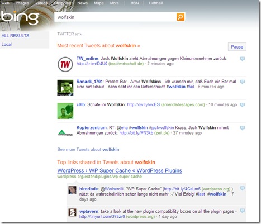The width and height of the screenshot is (261, 224).
Task: Open bit.ly/PN3kb link
Action: [x=136, y=133]
